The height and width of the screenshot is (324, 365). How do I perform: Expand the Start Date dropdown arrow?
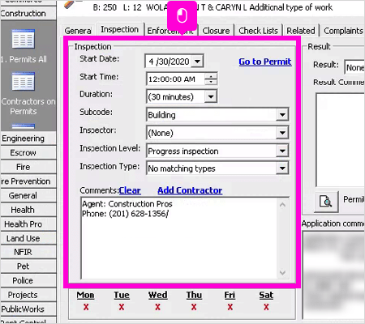(x=197, y=62)
